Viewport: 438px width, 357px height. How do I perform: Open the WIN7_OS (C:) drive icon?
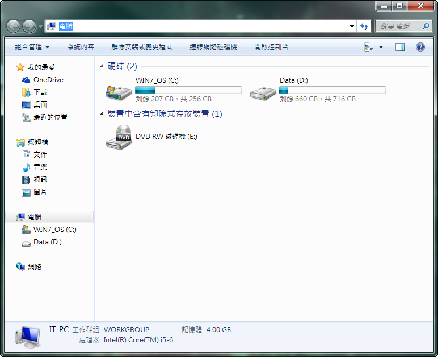coord(119,91)
